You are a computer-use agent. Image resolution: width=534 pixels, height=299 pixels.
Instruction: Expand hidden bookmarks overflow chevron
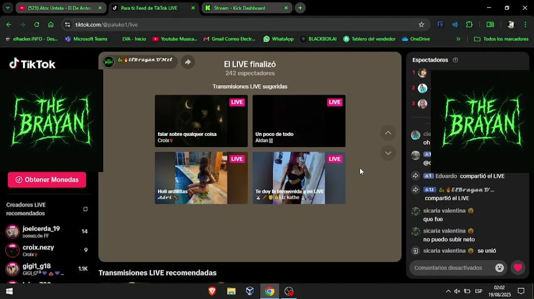(458, 39)
